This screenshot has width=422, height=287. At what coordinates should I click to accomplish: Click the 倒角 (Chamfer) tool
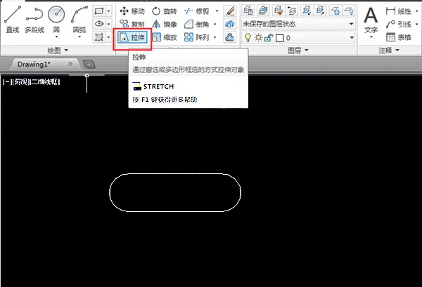click(x=196, y=24)
